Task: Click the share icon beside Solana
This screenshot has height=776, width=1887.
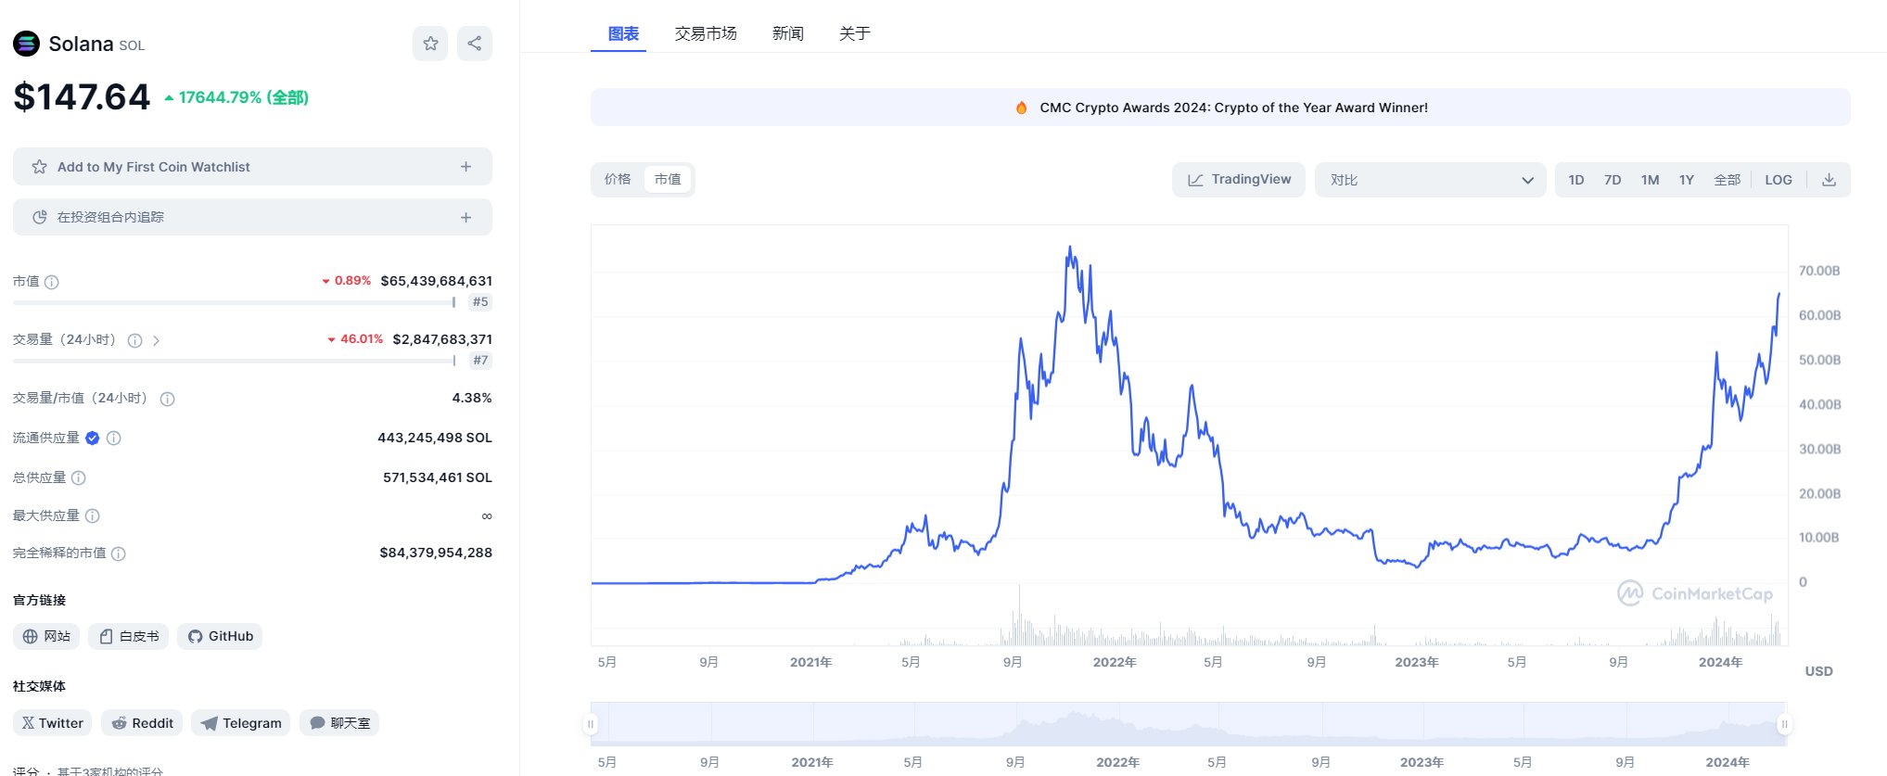Action: click(475, 44)
